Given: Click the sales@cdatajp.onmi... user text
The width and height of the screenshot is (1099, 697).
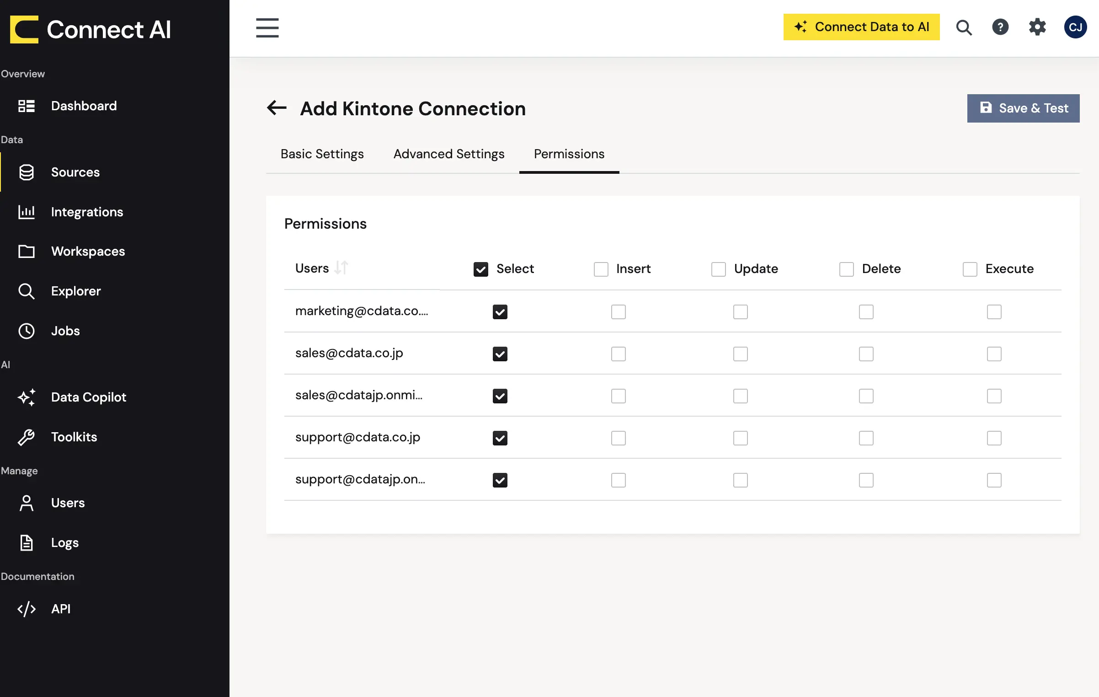Looking at the screenshot, I should point(359,395).
